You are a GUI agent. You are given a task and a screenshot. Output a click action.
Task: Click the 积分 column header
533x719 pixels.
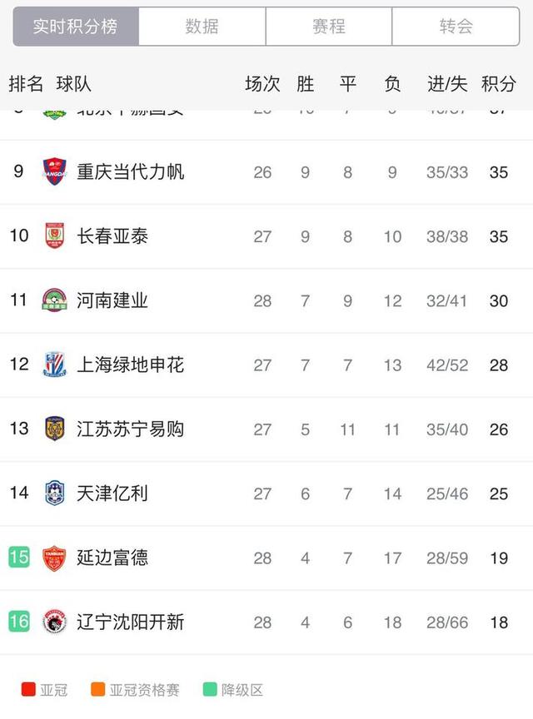click(x=499, y=84)
